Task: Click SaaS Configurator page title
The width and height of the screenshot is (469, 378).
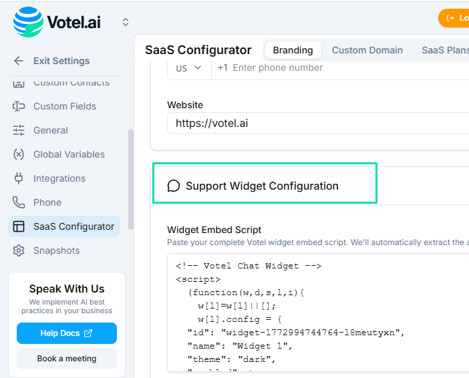Action: (x=198, y=50)
